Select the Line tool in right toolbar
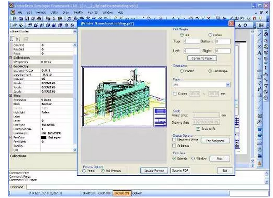Screen dimensions: 273x198 pos(260,34)
